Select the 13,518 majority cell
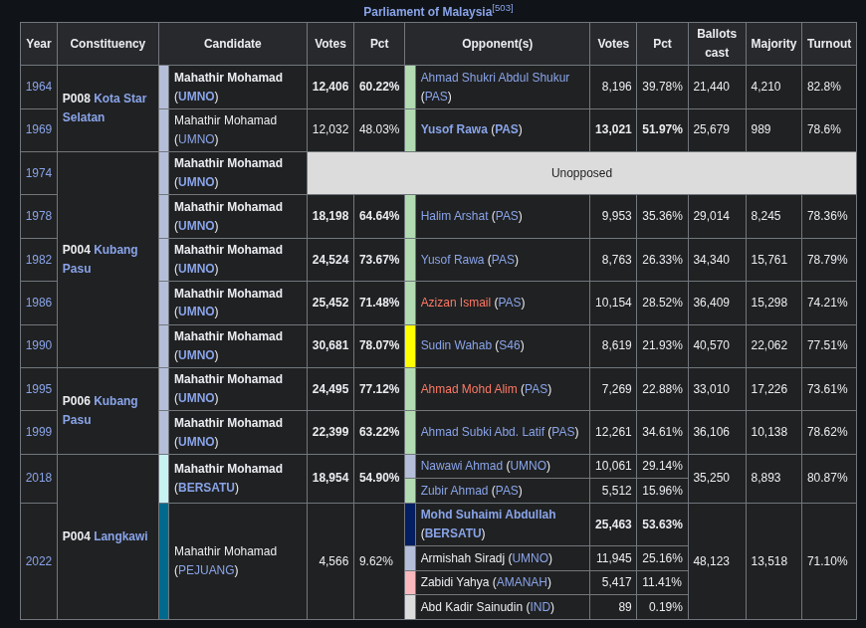866x628 pixels. coord(773,561)
